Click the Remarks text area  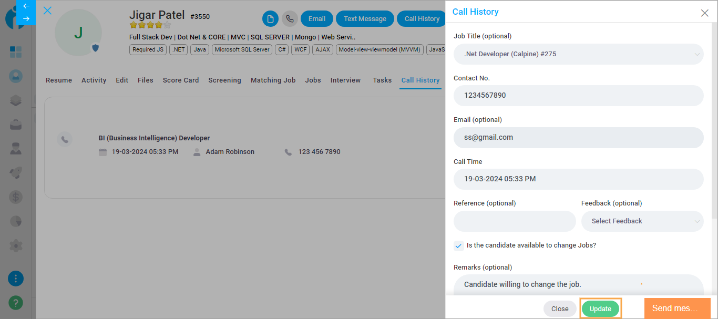tap(579, 285)
